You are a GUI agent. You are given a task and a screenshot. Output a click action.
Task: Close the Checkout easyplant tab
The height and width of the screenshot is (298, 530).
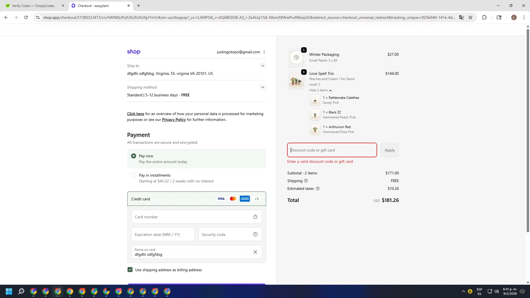[x=129, y=6]
